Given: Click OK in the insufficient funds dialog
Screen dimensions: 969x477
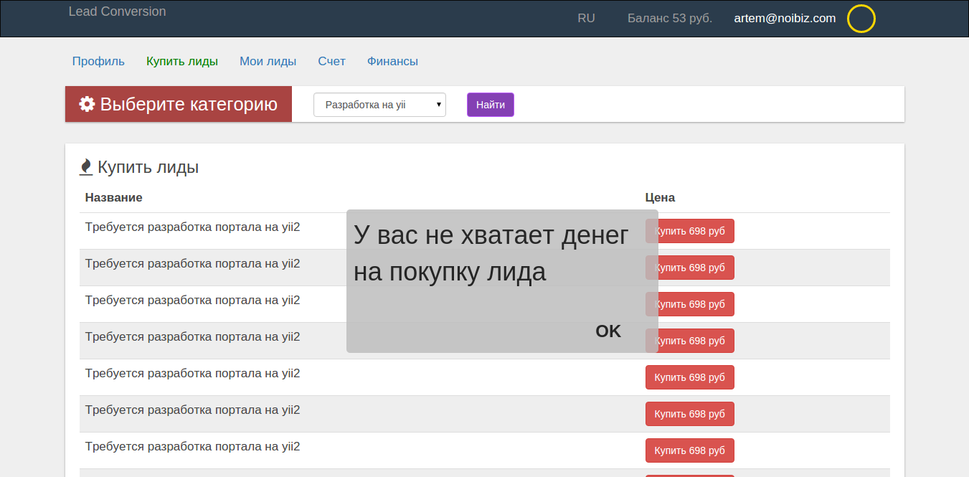Looking at the screenshot, I should (608, 331).
